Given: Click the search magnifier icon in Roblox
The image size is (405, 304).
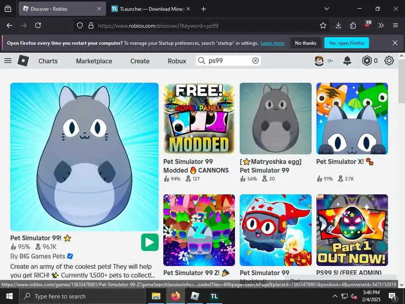Looking at the screenshot, I should [201, 61].
